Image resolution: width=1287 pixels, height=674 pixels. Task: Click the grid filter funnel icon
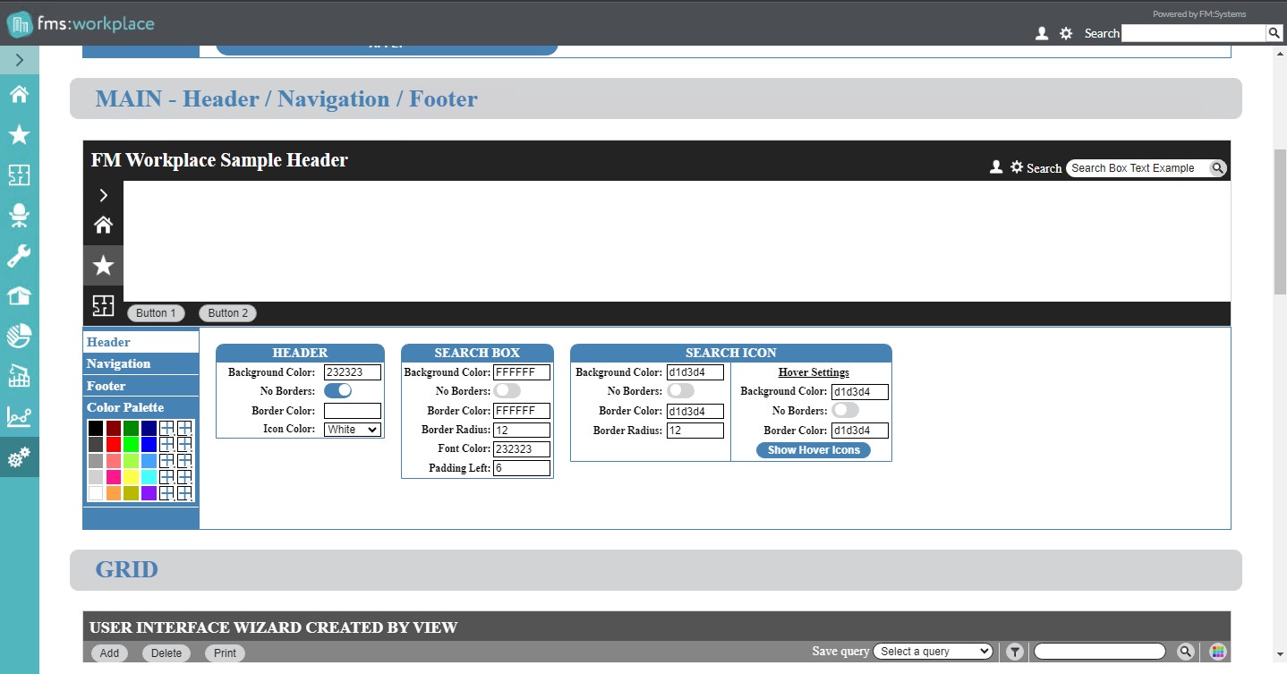tap(1014, 653)
